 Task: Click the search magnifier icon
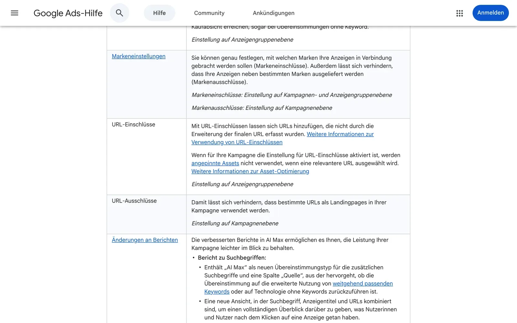pyautogui.click(x=120, y=13)
